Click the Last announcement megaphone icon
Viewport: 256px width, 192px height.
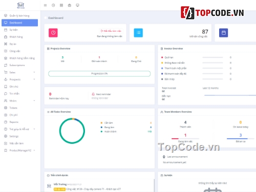click(x=164, y=157)
